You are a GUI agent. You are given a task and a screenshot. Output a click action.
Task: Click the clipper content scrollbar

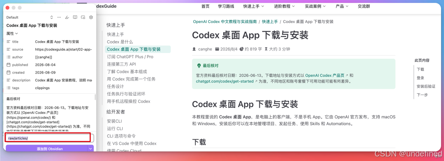95,97
